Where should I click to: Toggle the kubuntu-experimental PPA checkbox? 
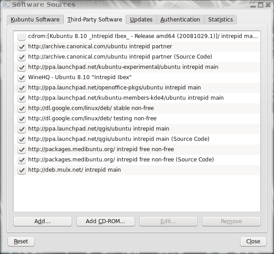click(21, 67)
